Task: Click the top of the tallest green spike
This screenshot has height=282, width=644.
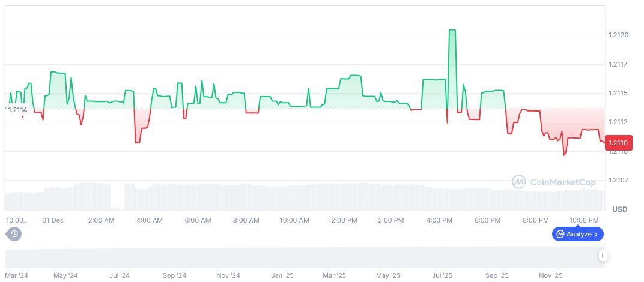Action: (x=452, y=29)
